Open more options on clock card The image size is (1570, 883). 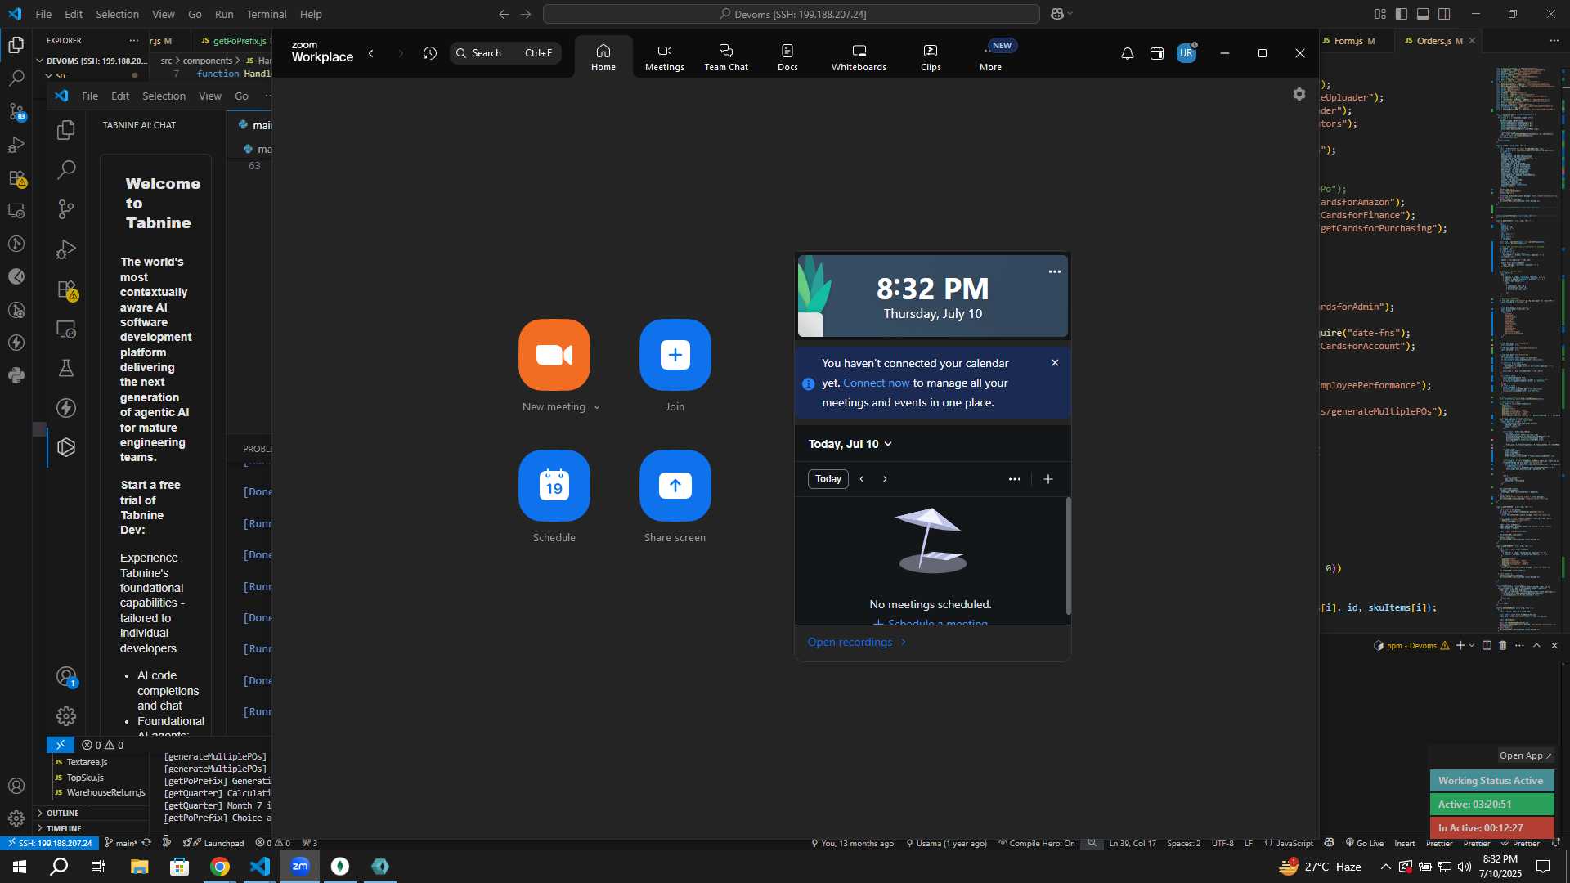tap(1055, 271)
